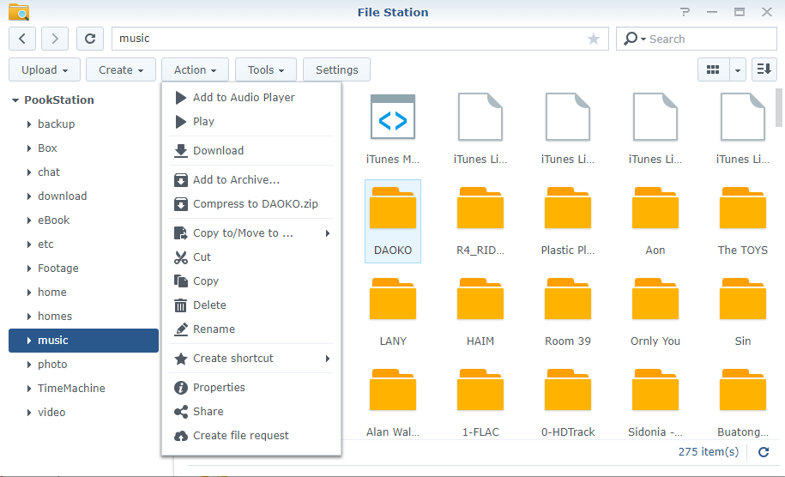Choose Cut from Action menu
785x477 pixels.
point(251,257)
